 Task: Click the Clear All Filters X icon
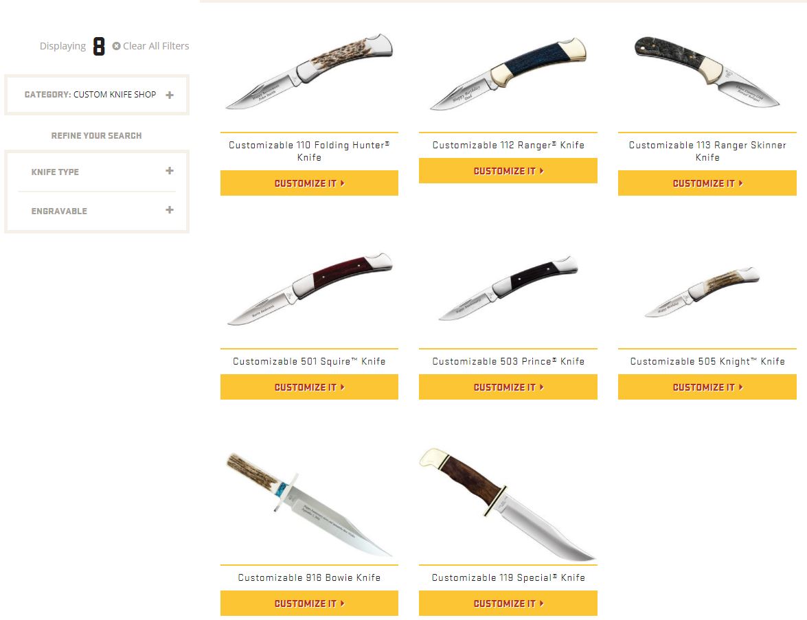[x=116, y=46]
